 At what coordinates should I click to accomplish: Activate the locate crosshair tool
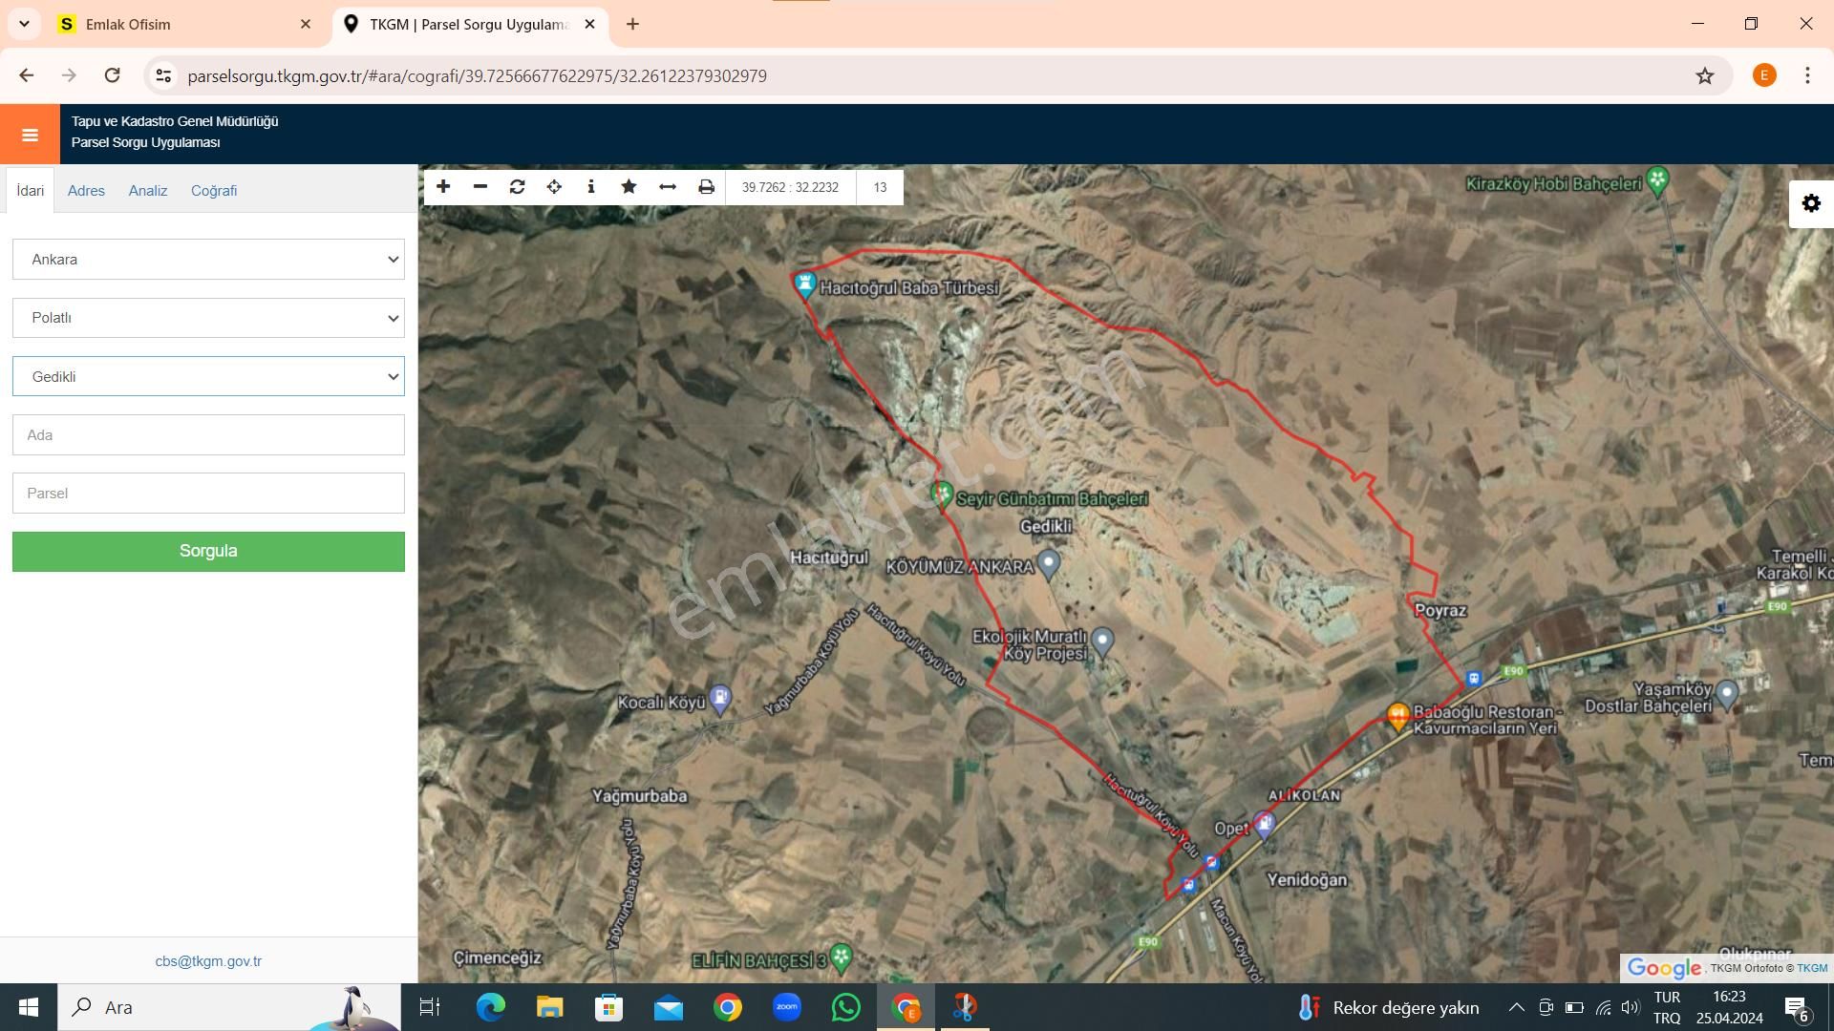pyautogui.click(x=554, y=187)
